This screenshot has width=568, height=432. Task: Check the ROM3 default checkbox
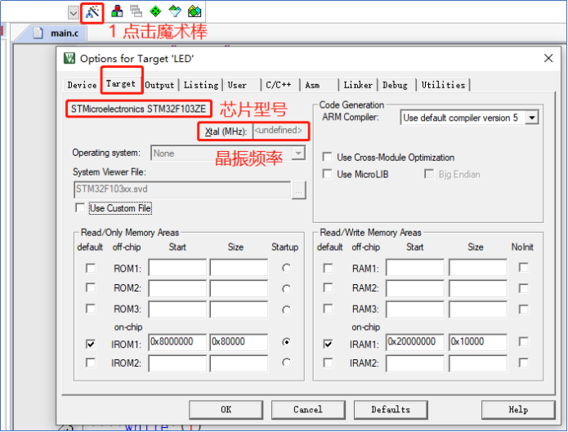(x=91, y=309)
